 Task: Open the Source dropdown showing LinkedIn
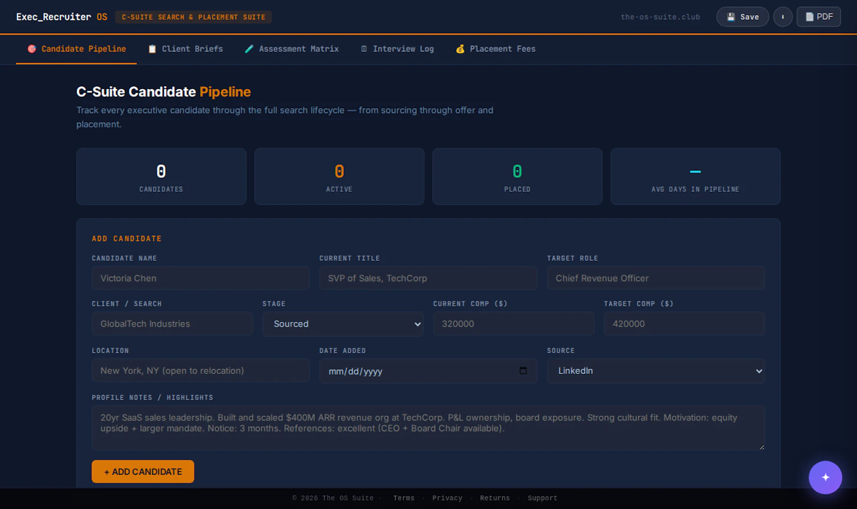656,371
